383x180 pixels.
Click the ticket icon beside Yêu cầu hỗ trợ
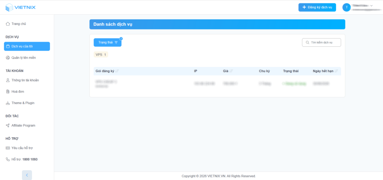[x=8, y=148]
